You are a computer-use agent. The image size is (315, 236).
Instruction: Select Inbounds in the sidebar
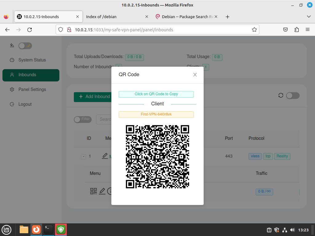tap(31, 75)
